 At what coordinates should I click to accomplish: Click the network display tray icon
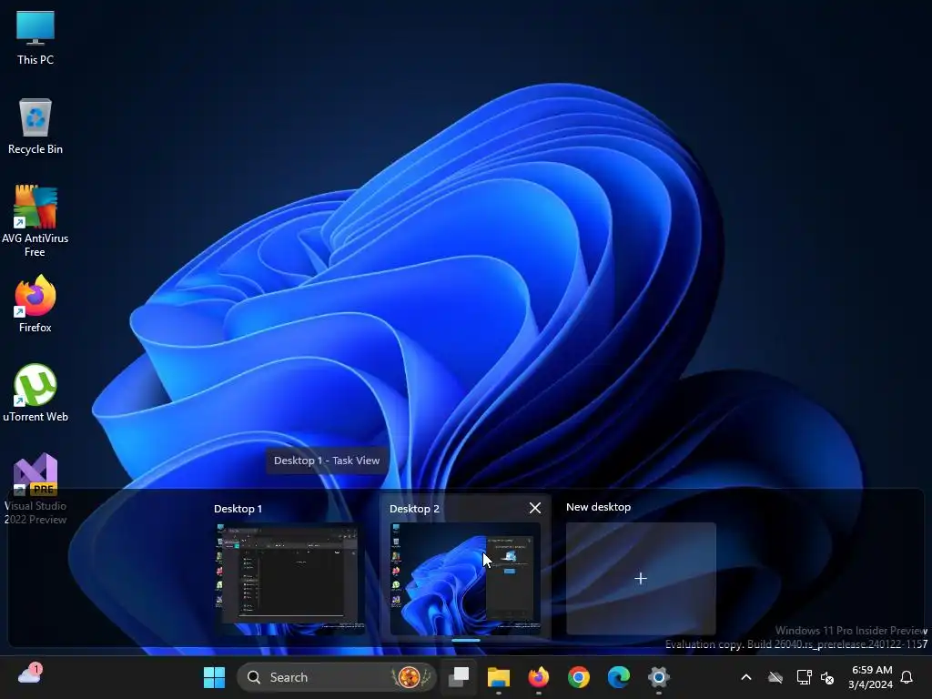804,677
